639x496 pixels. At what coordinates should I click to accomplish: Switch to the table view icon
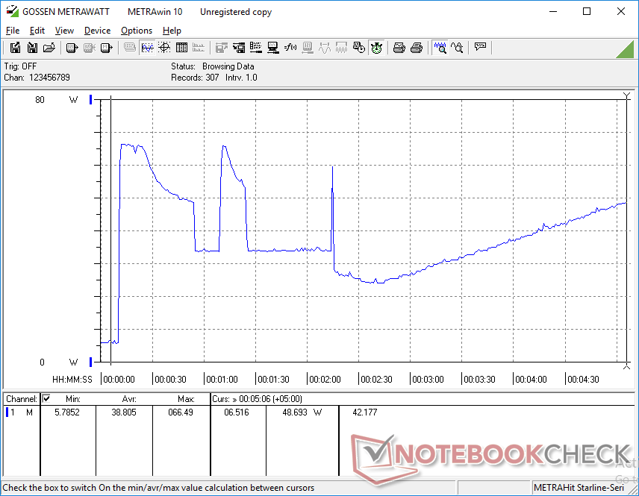pyautogui.click(x=181, y=48)
